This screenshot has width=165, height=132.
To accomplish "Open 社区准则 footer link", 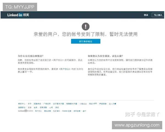I will [x=56, y=111].
